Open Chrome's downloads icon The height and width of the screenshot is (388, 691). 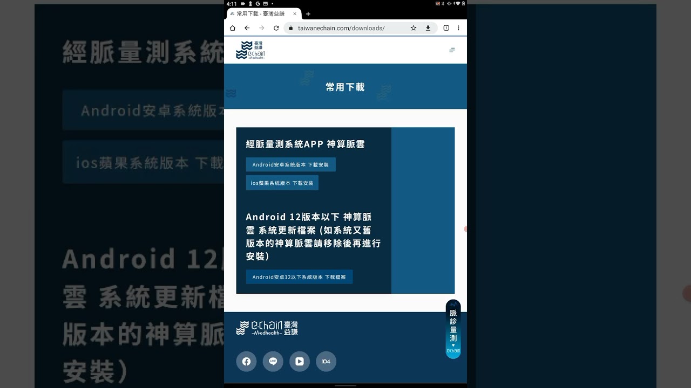click(428, 27)
